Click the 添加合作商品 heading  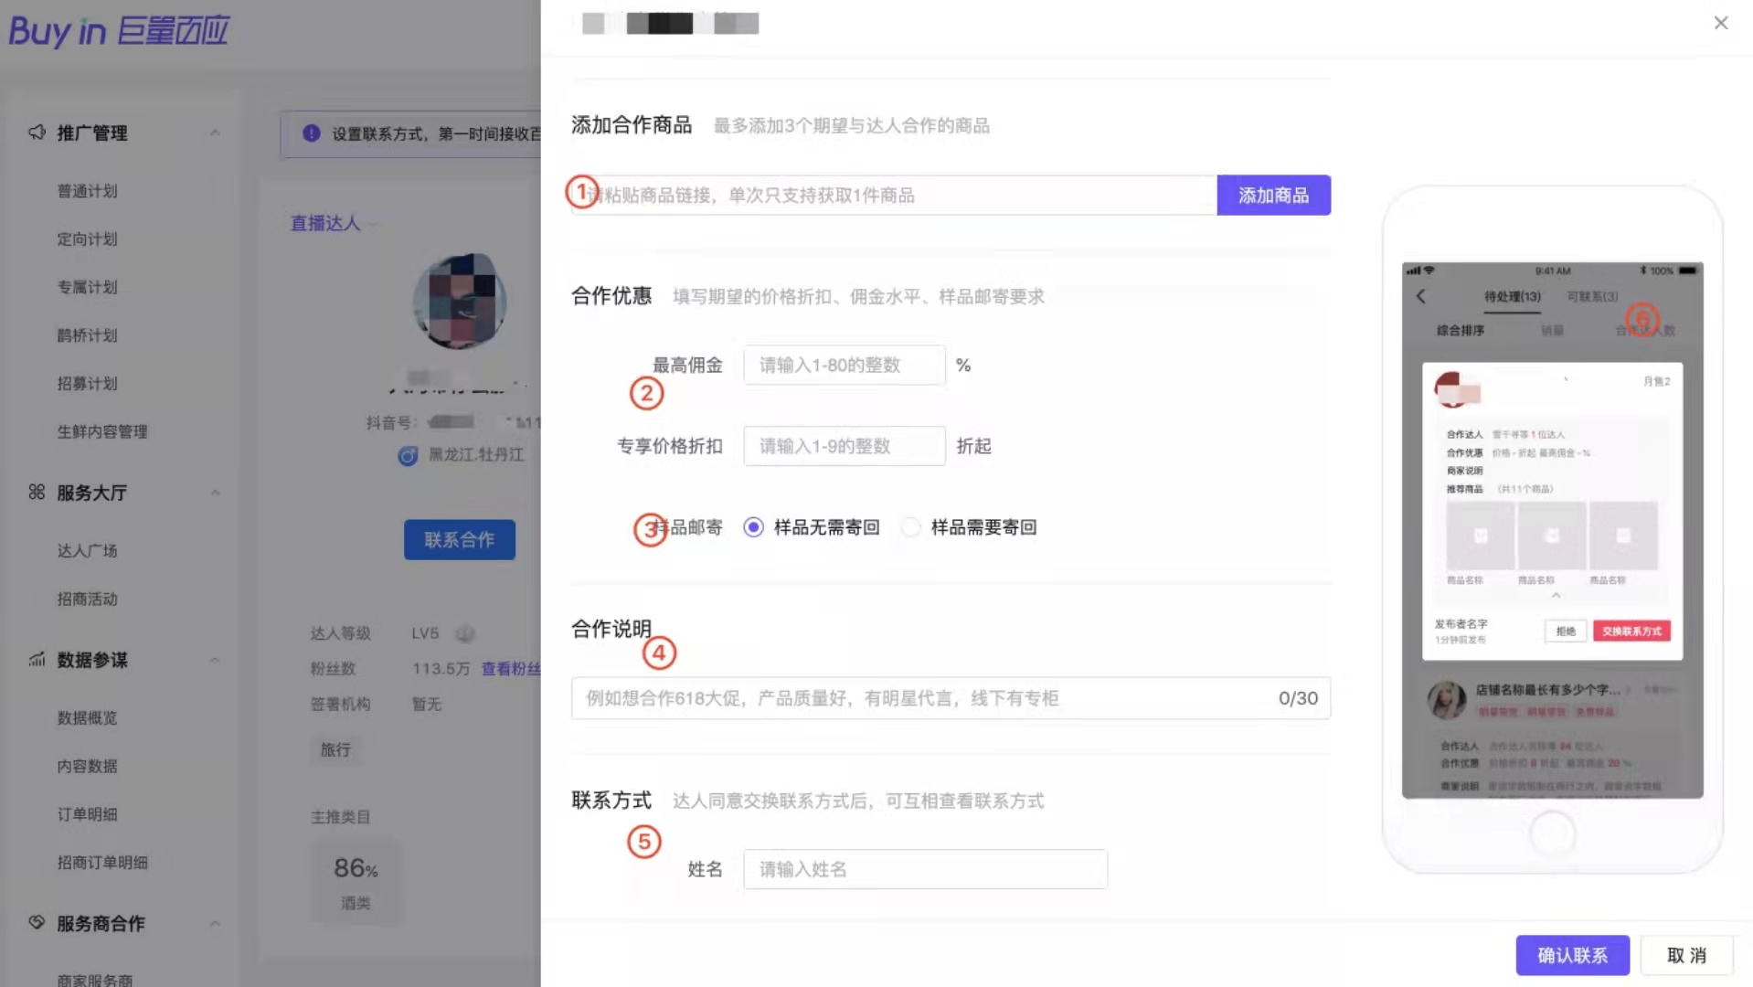(x=632, y=125)
